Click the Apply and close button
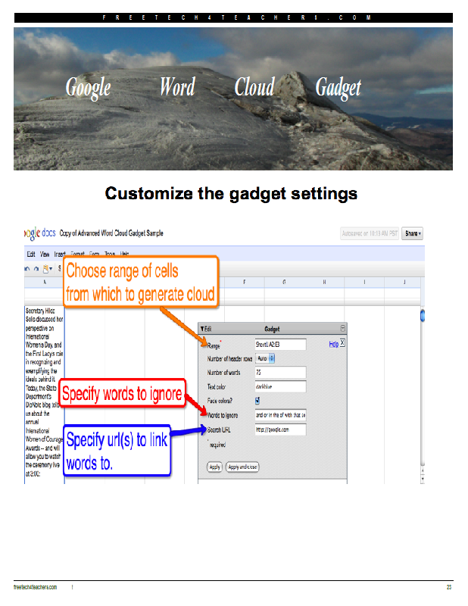This screenshot has height=606, width=468. [242, 467]
